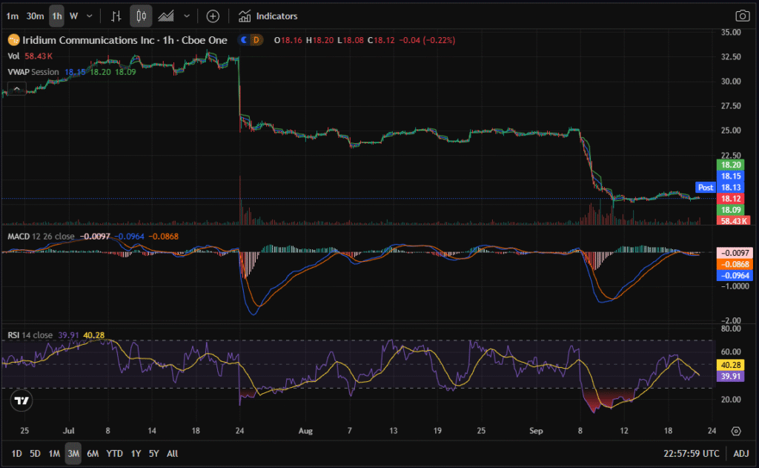This screenshot has width=759, height=468.
Task: Expand the chart style dropdown chevron
Action: pyautogui.click(x=186, y=16)
